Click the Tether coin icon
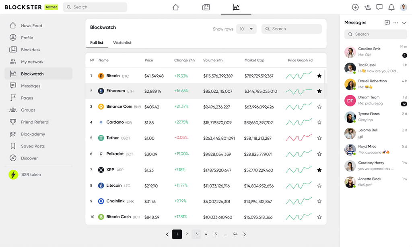 coord(101,138)
